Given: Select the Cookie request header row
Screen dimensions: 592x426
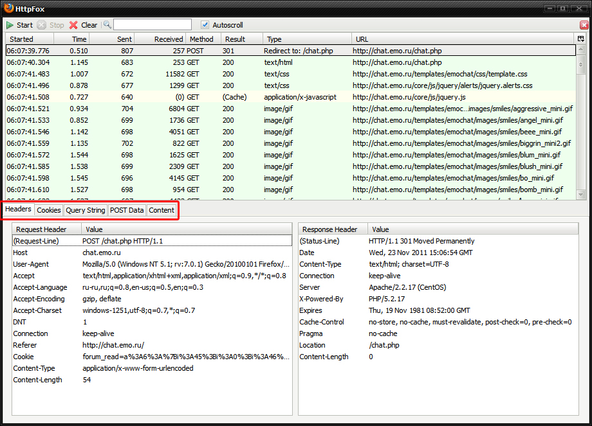Looking at the screenshot, I should [152, 357].
